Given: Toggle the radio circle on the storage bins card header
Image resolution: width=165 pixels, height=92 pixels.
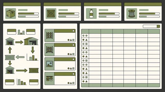Looking at the screenshot, I should (x=73, y=74).
